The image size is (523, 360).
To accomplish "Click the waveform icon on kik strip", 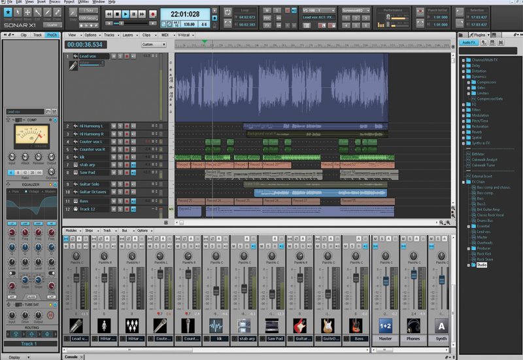I will (x=216, y=325).
